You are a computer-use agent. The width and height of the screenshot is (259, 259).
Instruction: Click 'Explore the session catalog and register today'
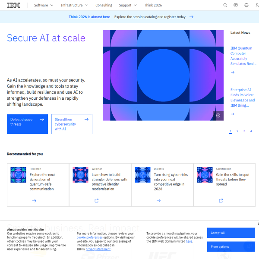point(150,17)
